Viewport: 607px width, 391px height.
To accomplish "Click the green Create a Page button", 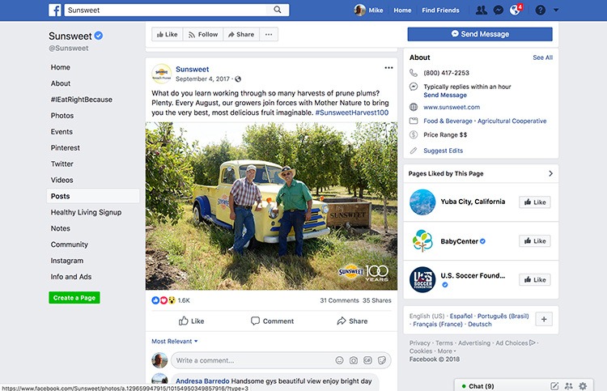I will point(74,298).
